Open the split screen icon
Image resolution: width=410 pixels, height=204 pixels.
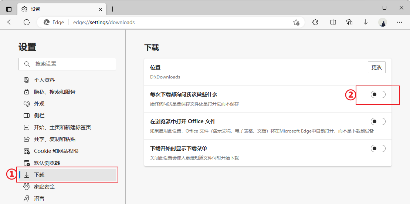(333, 22)
